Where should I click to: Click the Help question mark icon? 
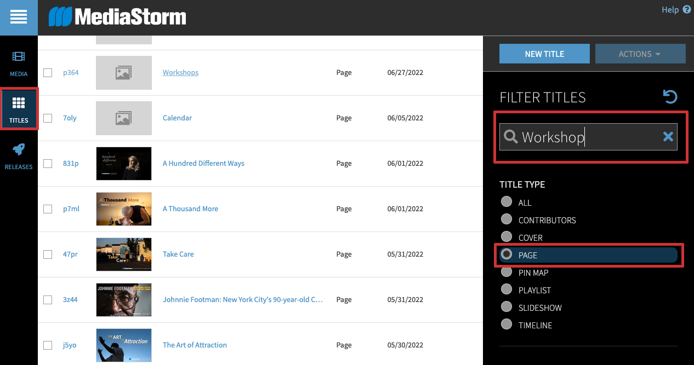pos(686,10)
